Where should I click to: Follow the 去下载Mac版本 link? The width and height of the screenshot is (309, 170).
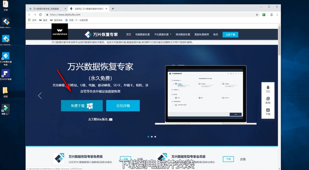click(100, 119)
